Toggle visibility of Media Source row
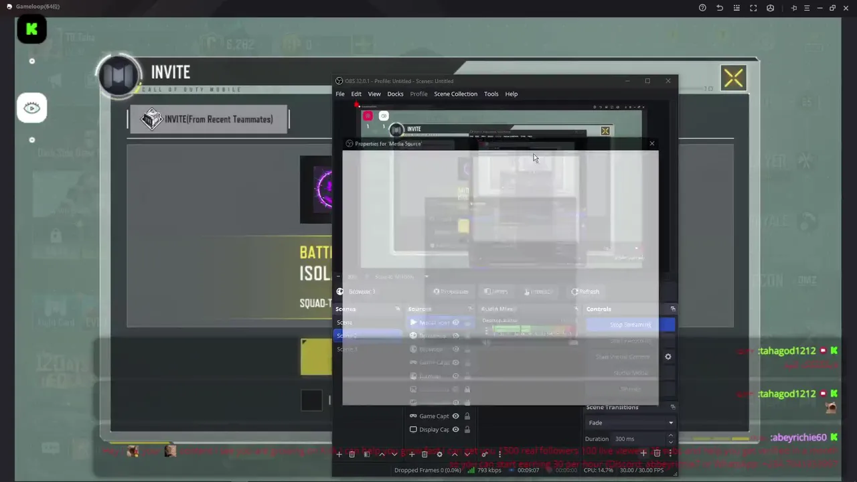This screenshot has width=857, height=482. pyautogui.click(x=455, y=323)
